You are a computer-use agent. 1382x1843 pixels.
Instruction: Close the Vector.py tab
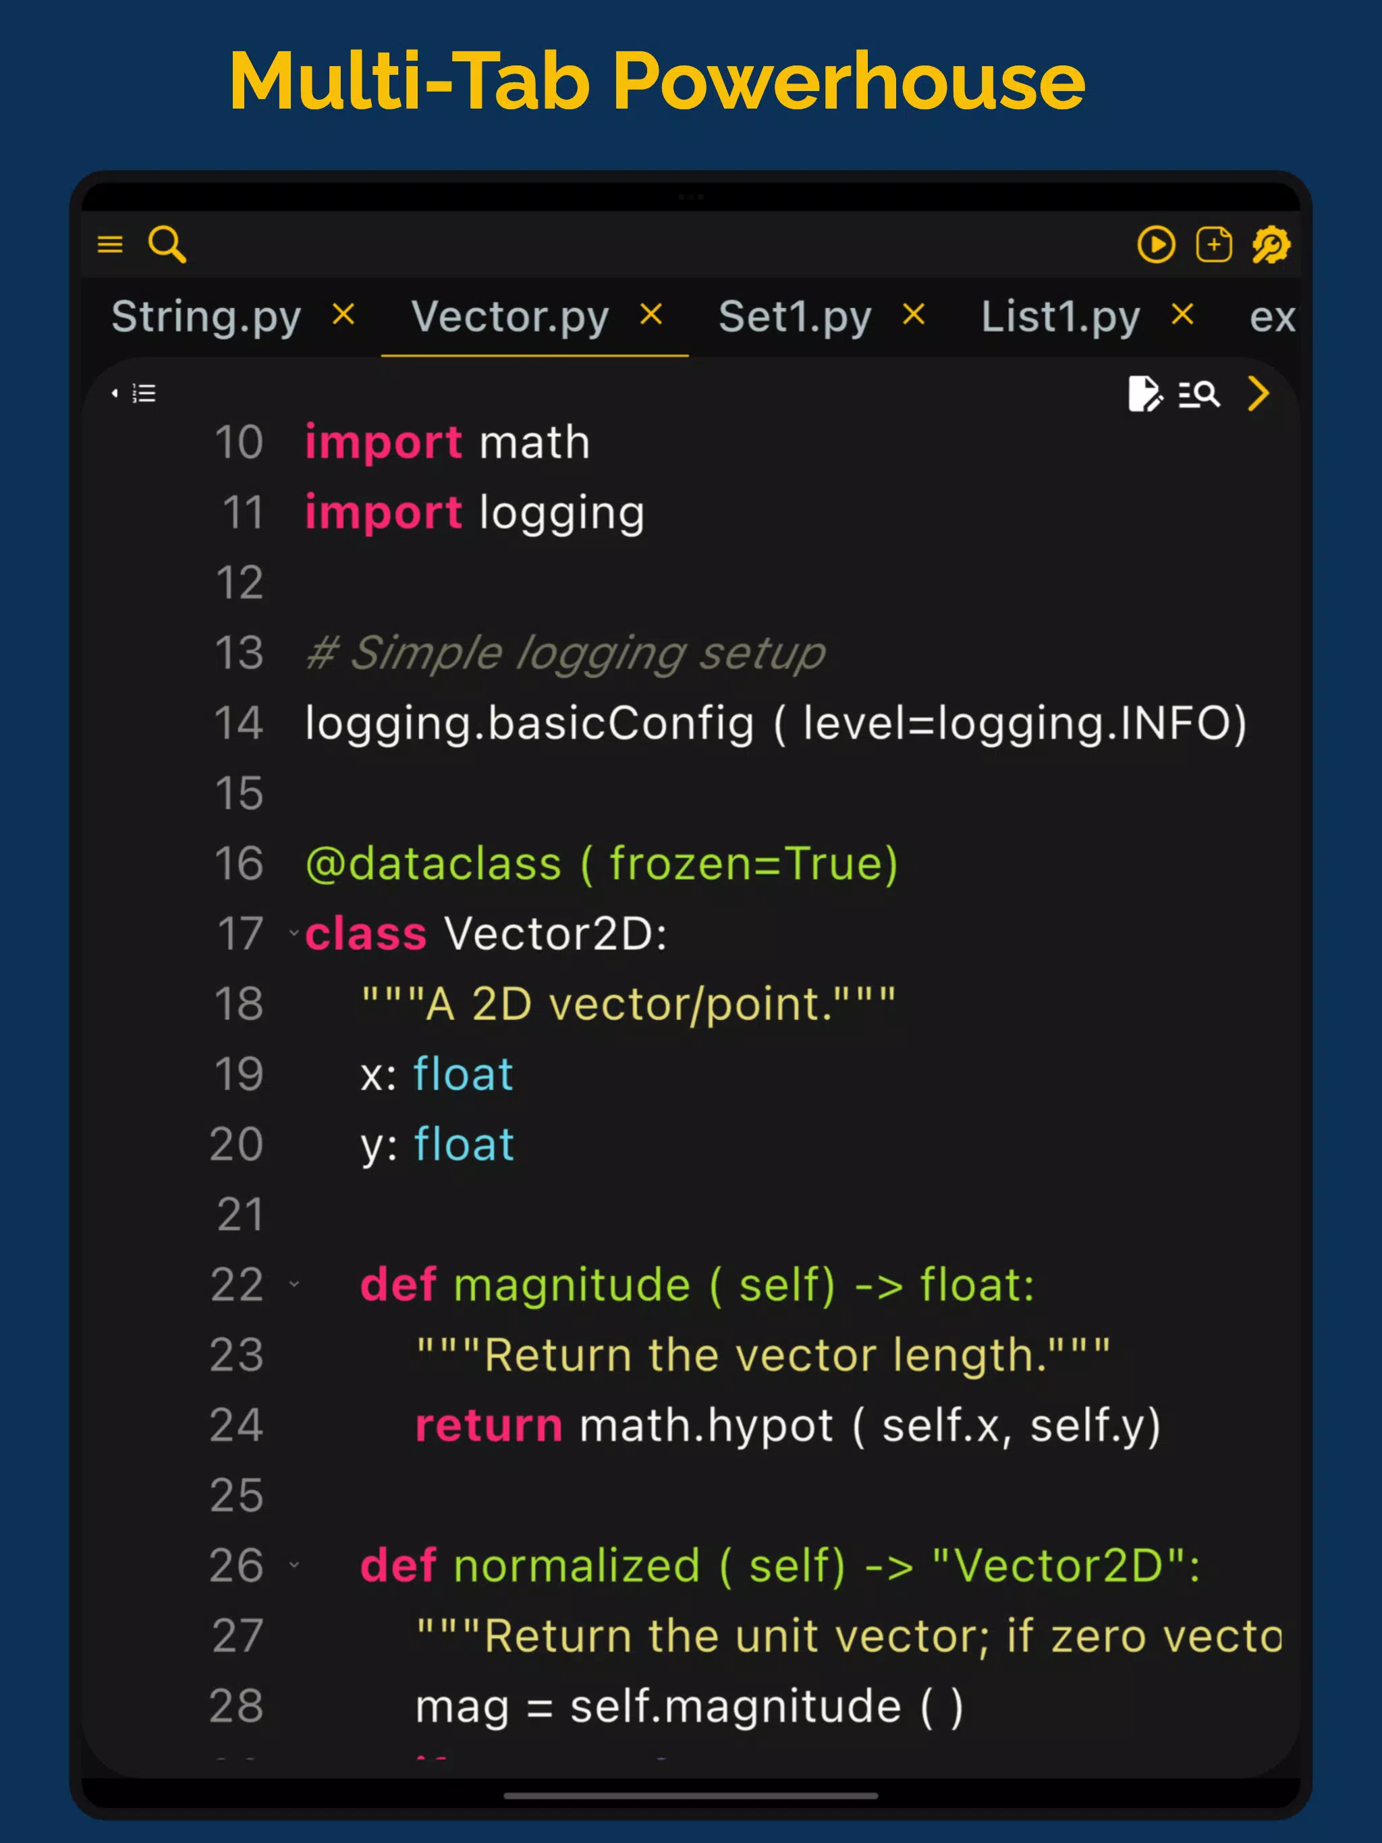coord(651,315)
